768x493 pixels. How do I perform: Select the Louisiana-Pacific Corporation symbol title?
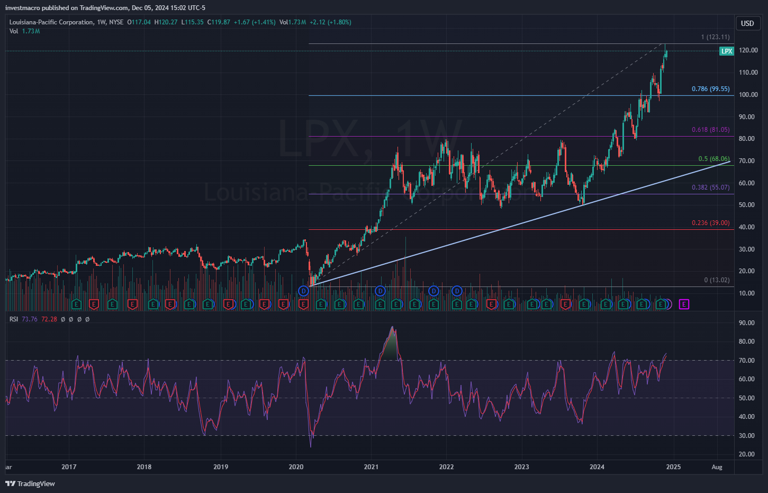[51, 22]
